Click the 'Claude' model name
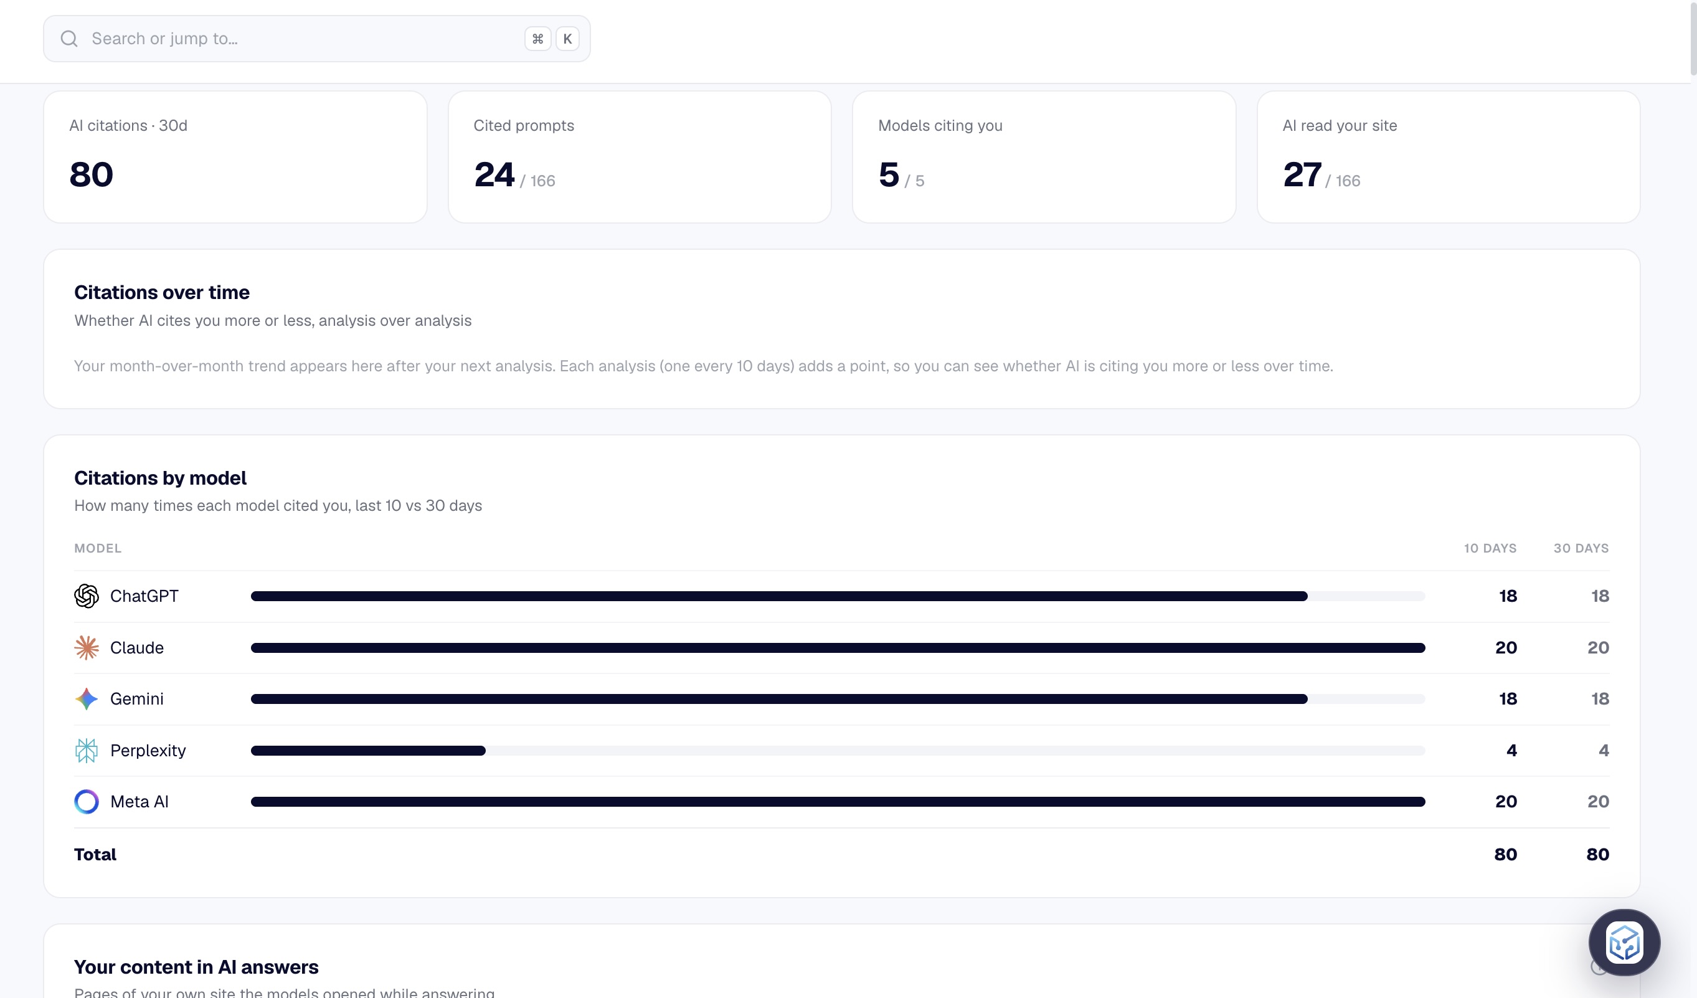The width and height of the screenshot is (1697, 998). (x=137, y=648)
